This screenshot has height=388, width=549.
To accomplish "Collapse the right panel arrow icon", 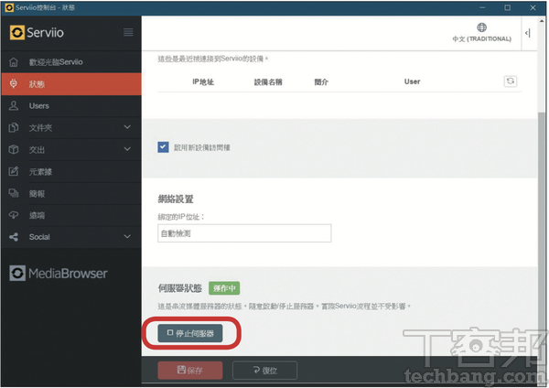I will coord(528,33).
